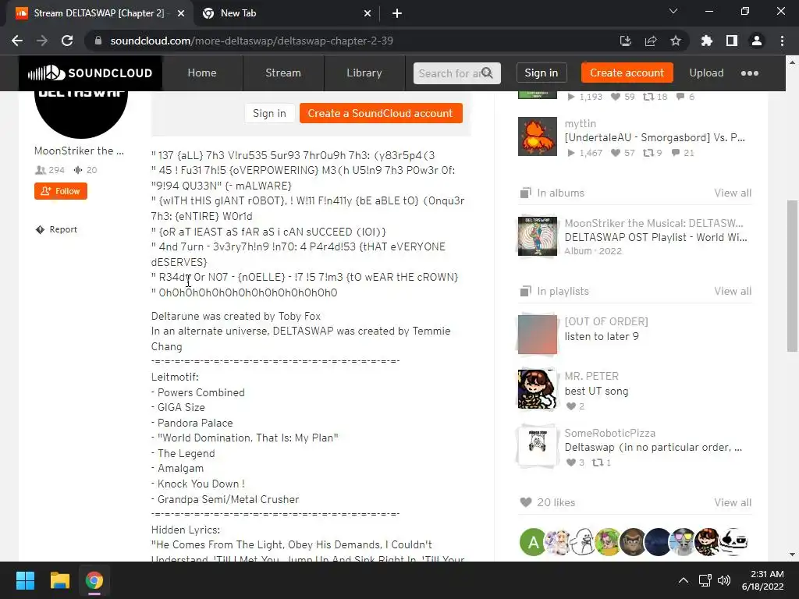Toggle the browser side panel icon
Screen dimensions: 799x599
[732, 41]
